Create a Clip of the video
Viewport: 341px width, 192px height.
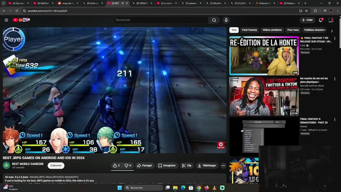[x=186, y=166]
